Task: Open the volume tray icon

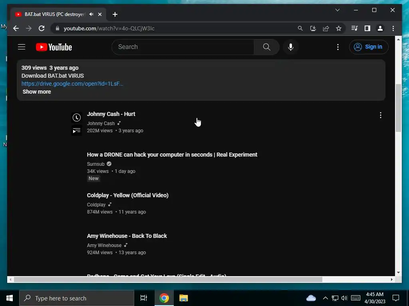Action: coord(344,298)
